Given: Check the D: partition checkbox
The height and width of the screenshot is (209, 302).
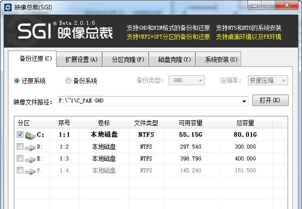Looking at the screenshot, I should click(x=20, y=146).
